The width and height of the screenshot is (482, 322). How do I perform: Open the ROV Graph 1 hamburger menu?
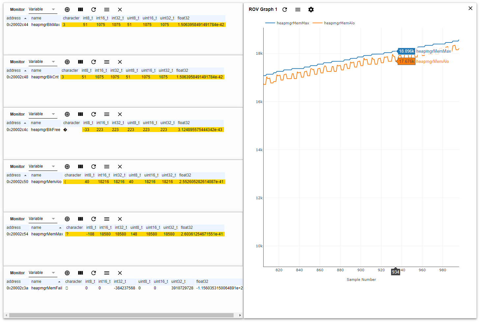(298, 10)
